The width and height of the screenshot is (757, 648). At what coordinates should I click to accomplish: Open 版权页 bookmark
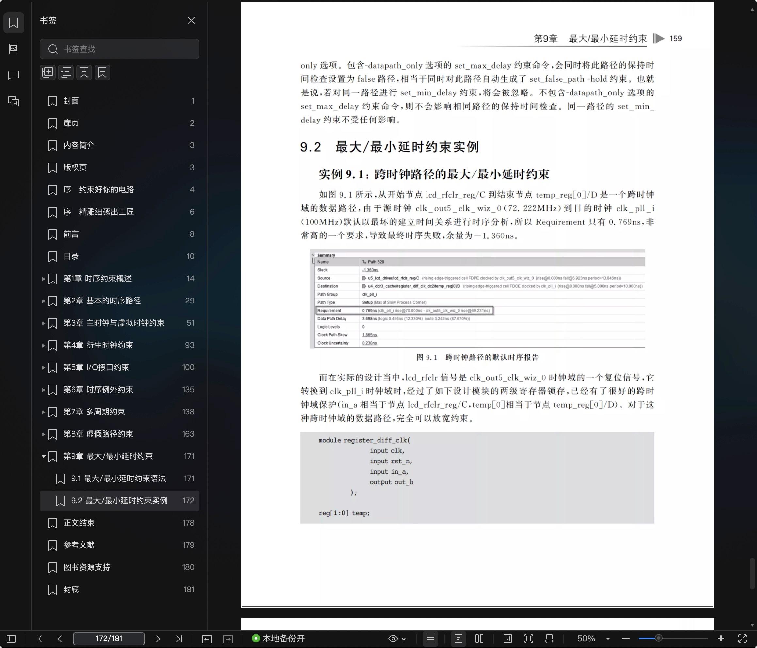click(x=120, y=168)
